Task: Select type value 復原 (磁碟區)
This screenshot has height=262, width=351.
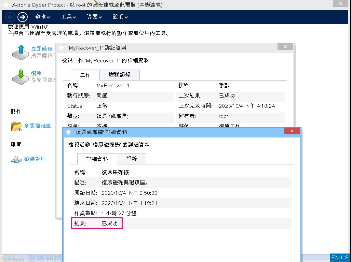Action: [112, 116]
